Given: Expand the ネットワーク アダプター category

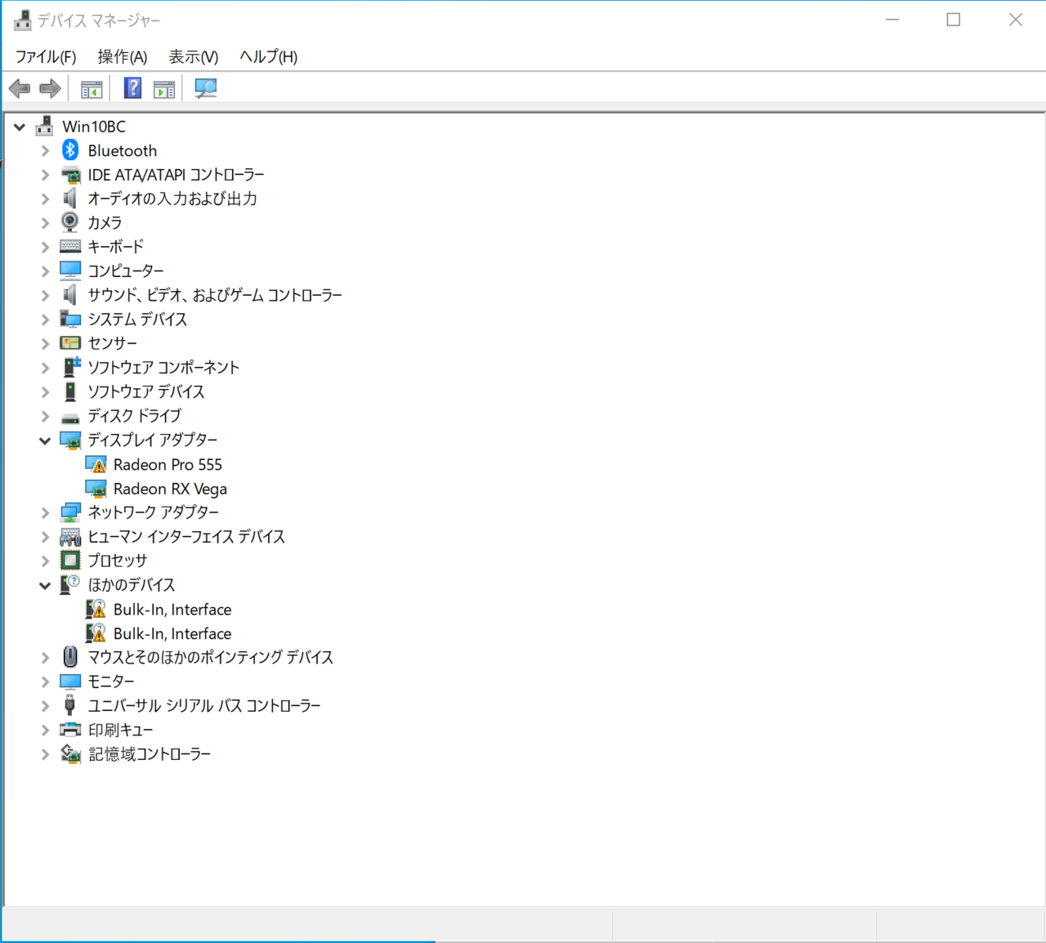Looking at the screenshot, I should coord(46,513).
